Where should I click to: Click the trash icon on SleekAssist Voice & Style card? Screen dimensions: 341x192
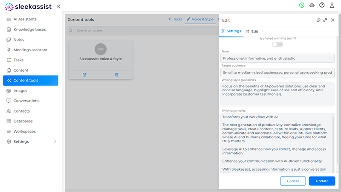click(x=117, y=75)
